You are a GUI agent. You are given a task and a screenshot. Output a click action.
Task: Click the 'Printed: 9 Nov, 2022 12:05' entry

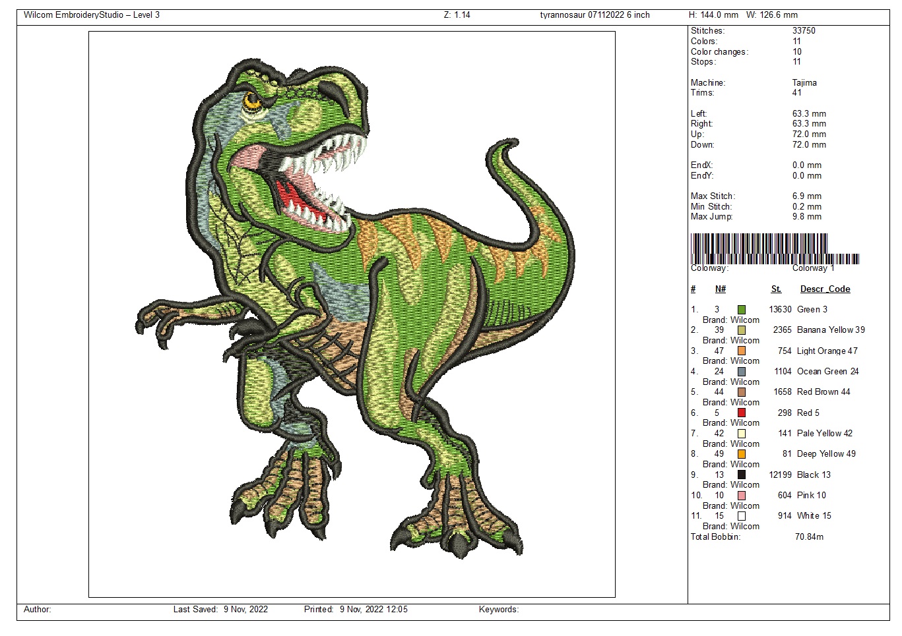click(x=356, y=610)
